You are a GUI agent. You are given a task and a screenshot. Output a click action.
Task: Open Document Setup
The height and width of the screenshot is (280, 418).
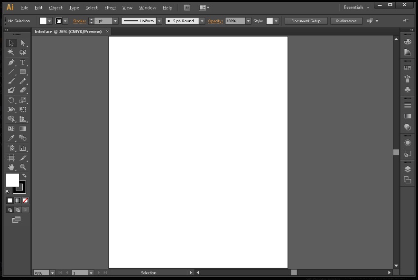306,21
